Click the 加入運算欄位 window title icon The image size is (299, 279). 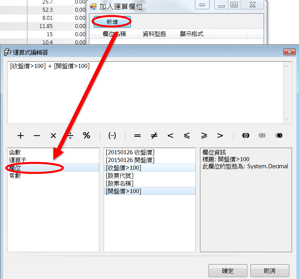click(93, 7)
